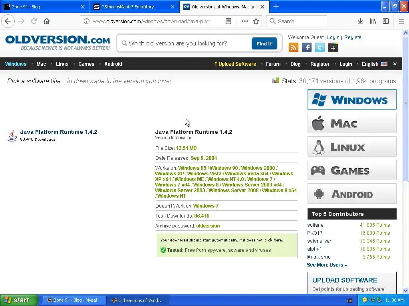Click the green Tested shield icon

tap(163, 250)
